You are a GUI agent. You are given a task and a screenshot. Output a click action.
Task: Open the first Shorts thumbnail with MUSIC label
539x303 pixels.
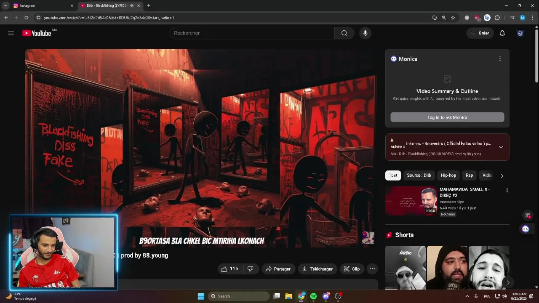pyautogui.click(x=405, y=268)
